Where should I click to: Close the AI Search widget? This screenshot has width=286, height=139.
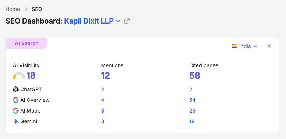point(269,46)
